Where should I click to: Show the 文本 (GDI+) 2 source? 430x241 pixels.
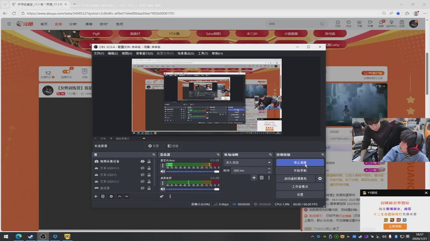(x=142, y=182)
